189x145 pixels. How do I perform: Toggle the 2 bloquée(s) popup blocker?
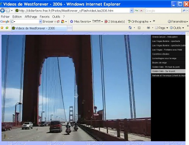click(115, 22)
